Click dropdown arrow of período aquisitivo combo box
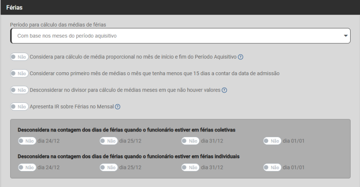 [346, 36]
